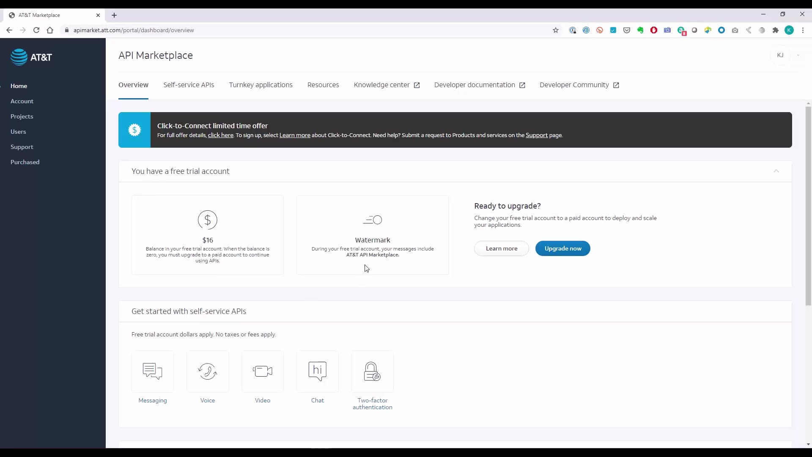Screen dimensions: 812x457
Task: Open the Video API icon
Action: (x=263, y=371)
